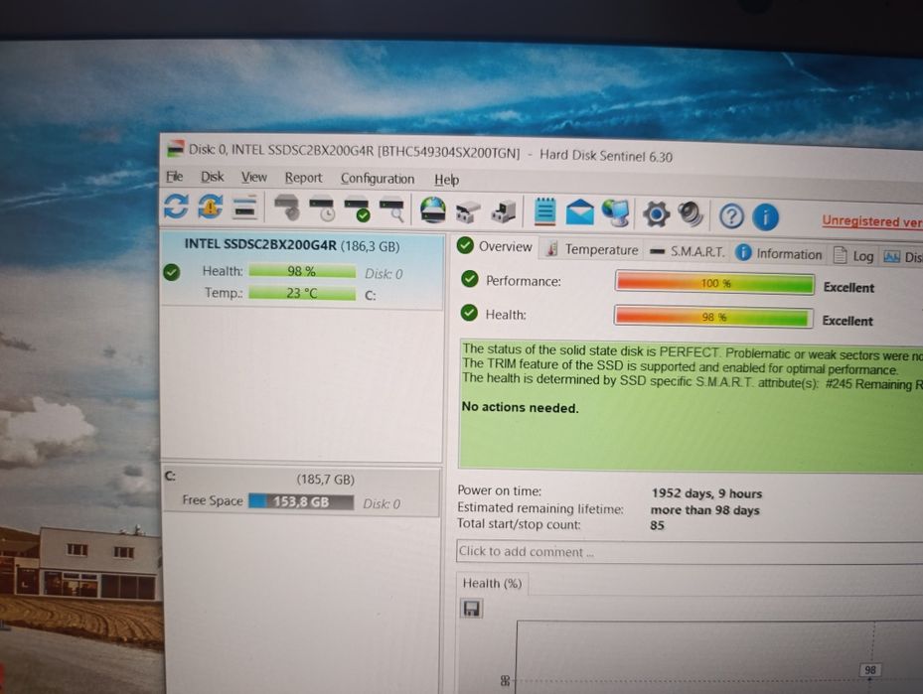Viewport: 923px width, 694px height.
Task: Select the INTEL SSDSC2BX200G4R disk entry
Action: 303,270
